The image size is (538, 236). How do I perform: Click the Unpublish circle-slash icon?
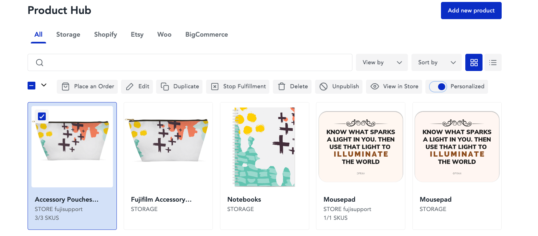tap(324, 87)
